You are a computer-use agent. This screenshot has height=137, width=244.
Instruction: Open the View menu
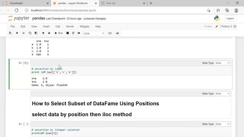tap(34, 26)
